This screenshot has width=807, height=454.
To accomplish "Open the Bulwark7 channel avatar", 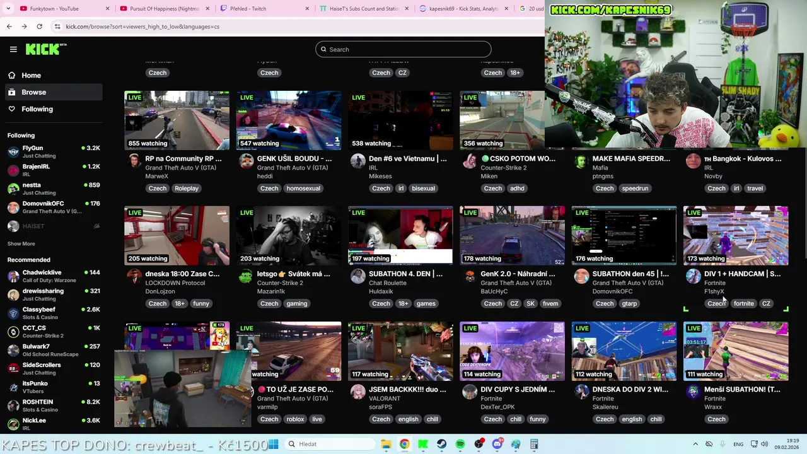I will (13, 350).
